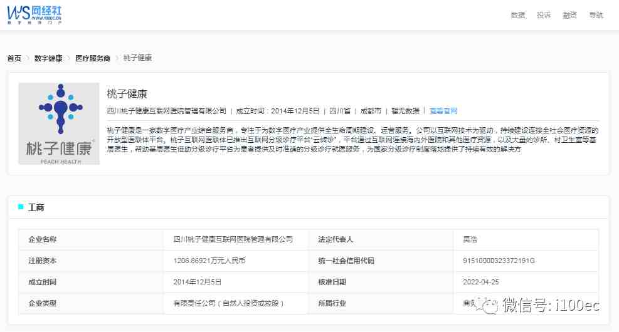Click the company name value in table
The image size is (619, 332).
(233, 239)
